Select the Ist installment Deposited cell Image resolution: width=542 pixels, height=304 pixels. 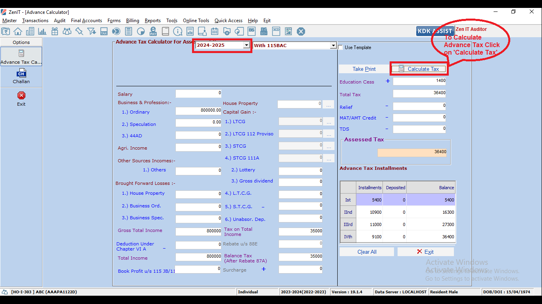[394, 200]
